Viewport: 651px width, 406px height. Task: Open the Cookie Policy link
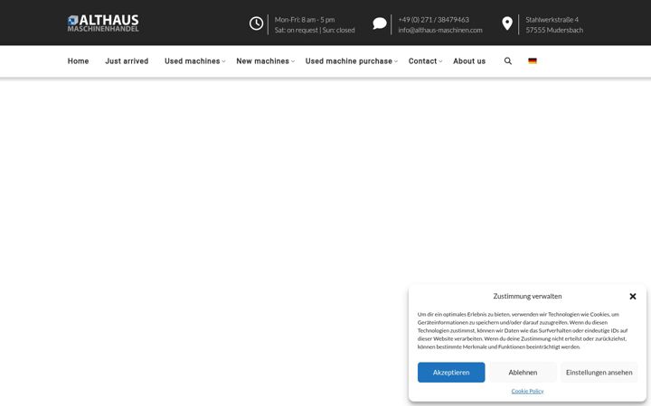(527, 391)
